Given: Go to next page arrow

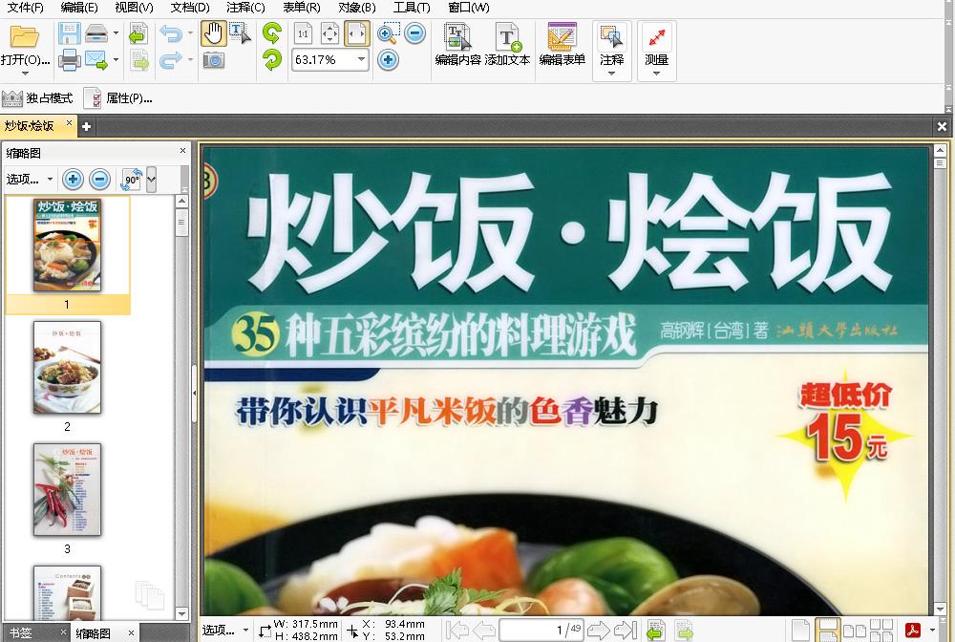Looking at the screenshot, I should [x=598, y=630].
